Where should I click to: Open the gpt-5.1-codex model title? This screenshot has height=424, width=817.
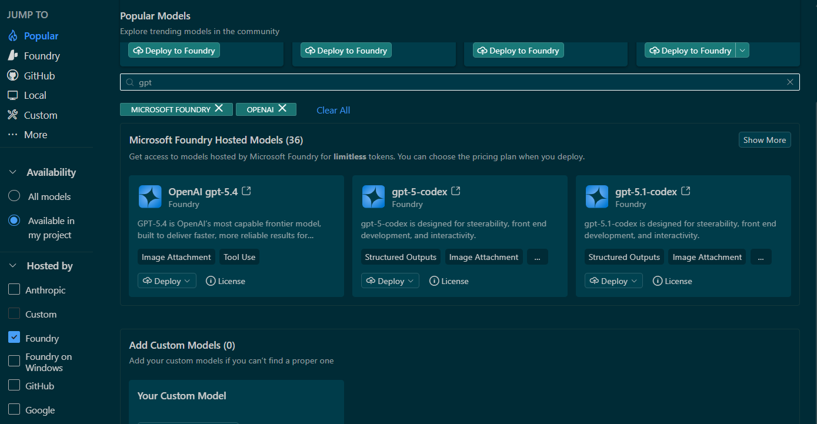click(646, 192)
